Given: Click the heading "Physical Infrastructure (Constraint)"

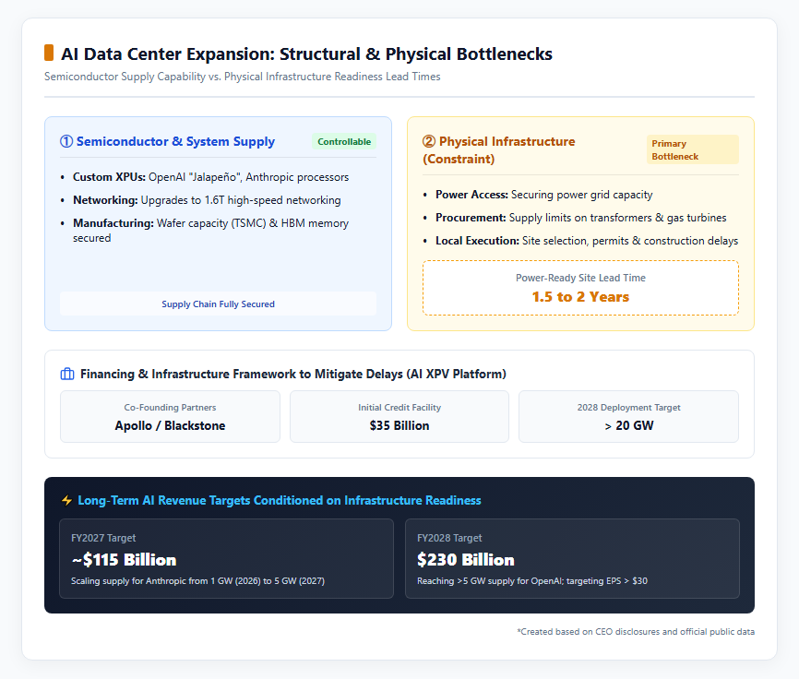Looking at the screenshot, I should (x=499, y=150).
